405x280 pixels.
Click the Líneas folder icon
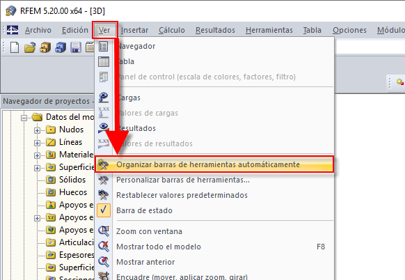pos(51,142)
